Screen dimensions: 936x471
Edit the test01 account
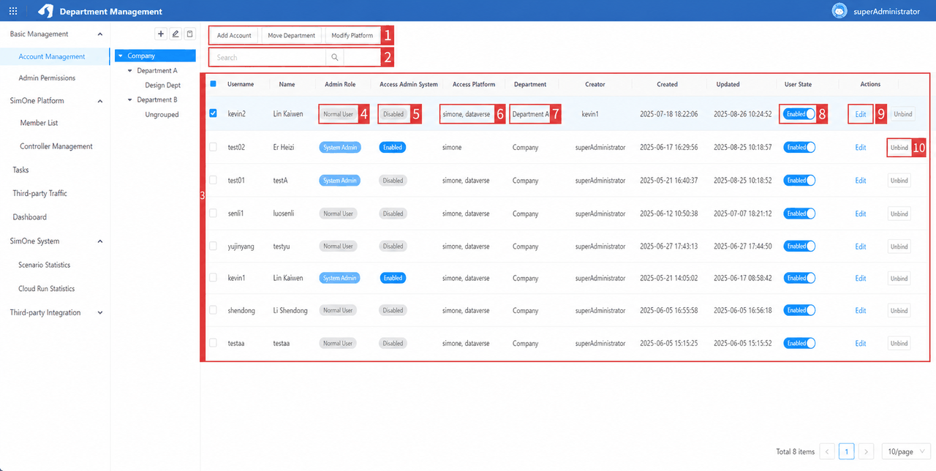(x=861, y=180)
